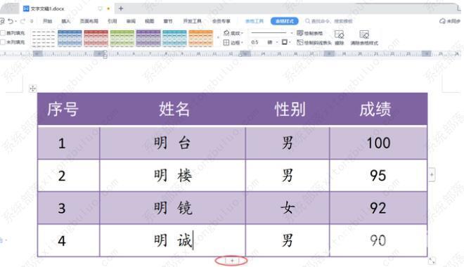Open the 引用 ribbon tab
The height and width of the screenshot is (267, 464).
click(x=112, y=21)
